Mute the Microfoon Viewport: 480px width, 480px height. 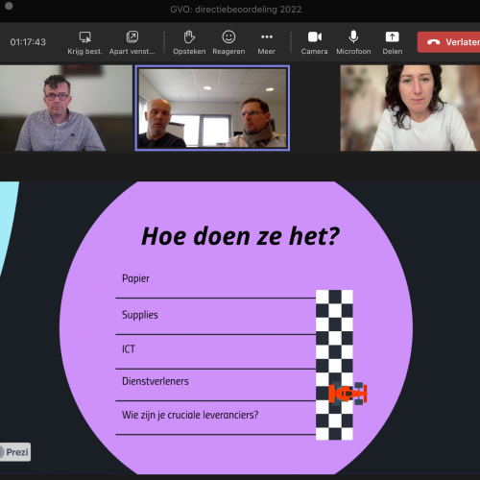click(353, 37)
